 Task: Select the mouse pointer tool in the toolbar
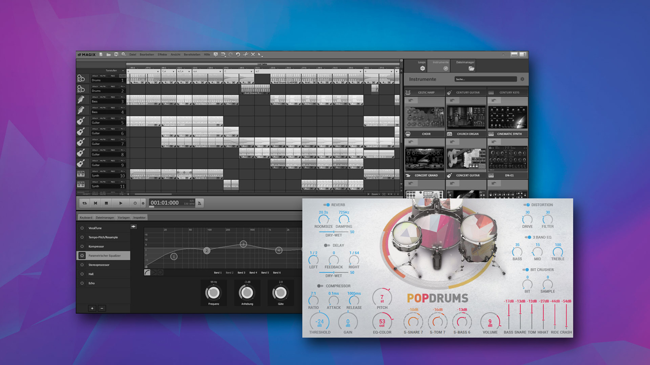tap(259, 53)
